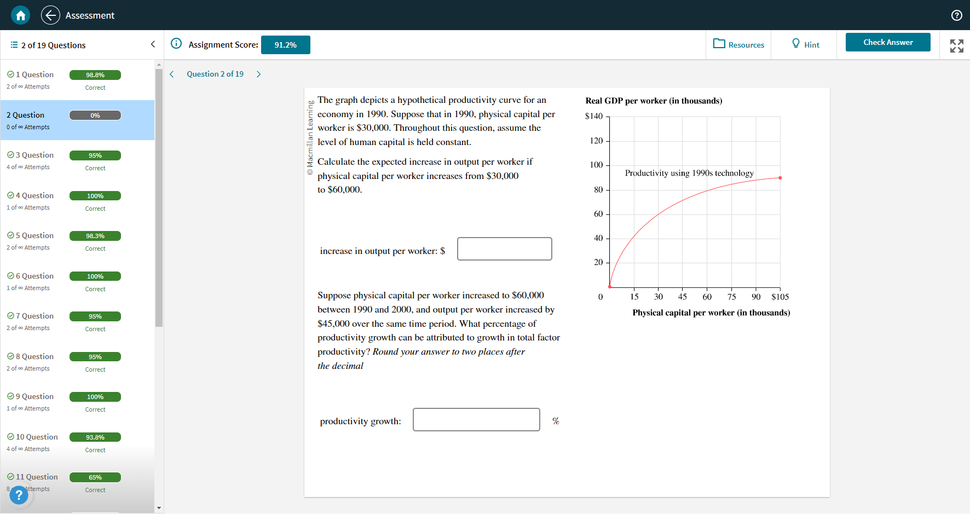Open the help question mark in header
Viewport: 970px width, 514px height.
click(x=956, y=15)
